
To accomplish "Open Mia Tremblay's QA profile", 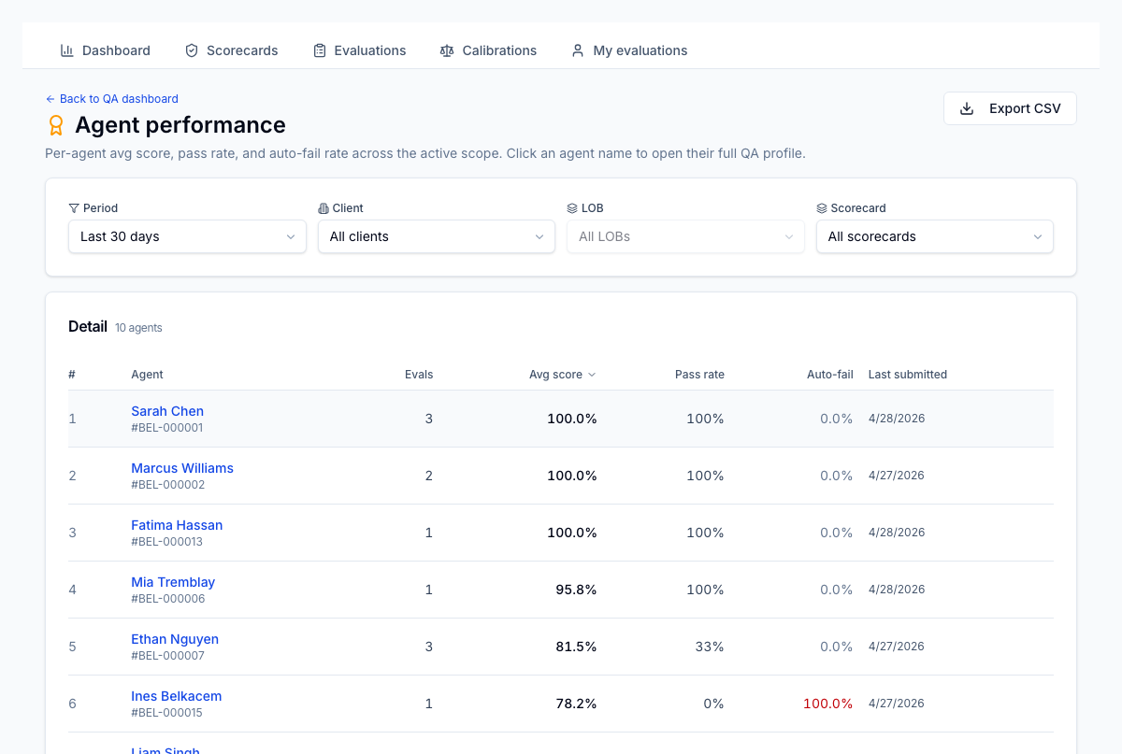I will pos(173,582).
